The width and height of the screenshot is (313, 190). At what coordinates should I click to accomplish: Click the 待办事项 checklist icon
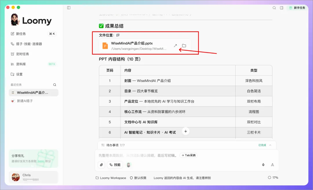click(103, 145)
